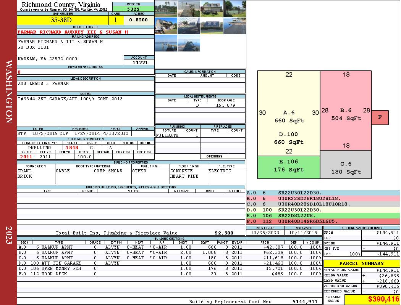Click the last saved date 10/11/2019

click(x=303, y=233)
